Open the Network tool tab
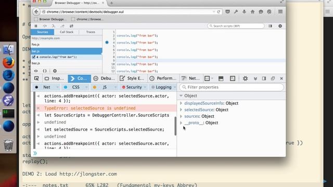This screenshot has width=333, height=187. 191,78
